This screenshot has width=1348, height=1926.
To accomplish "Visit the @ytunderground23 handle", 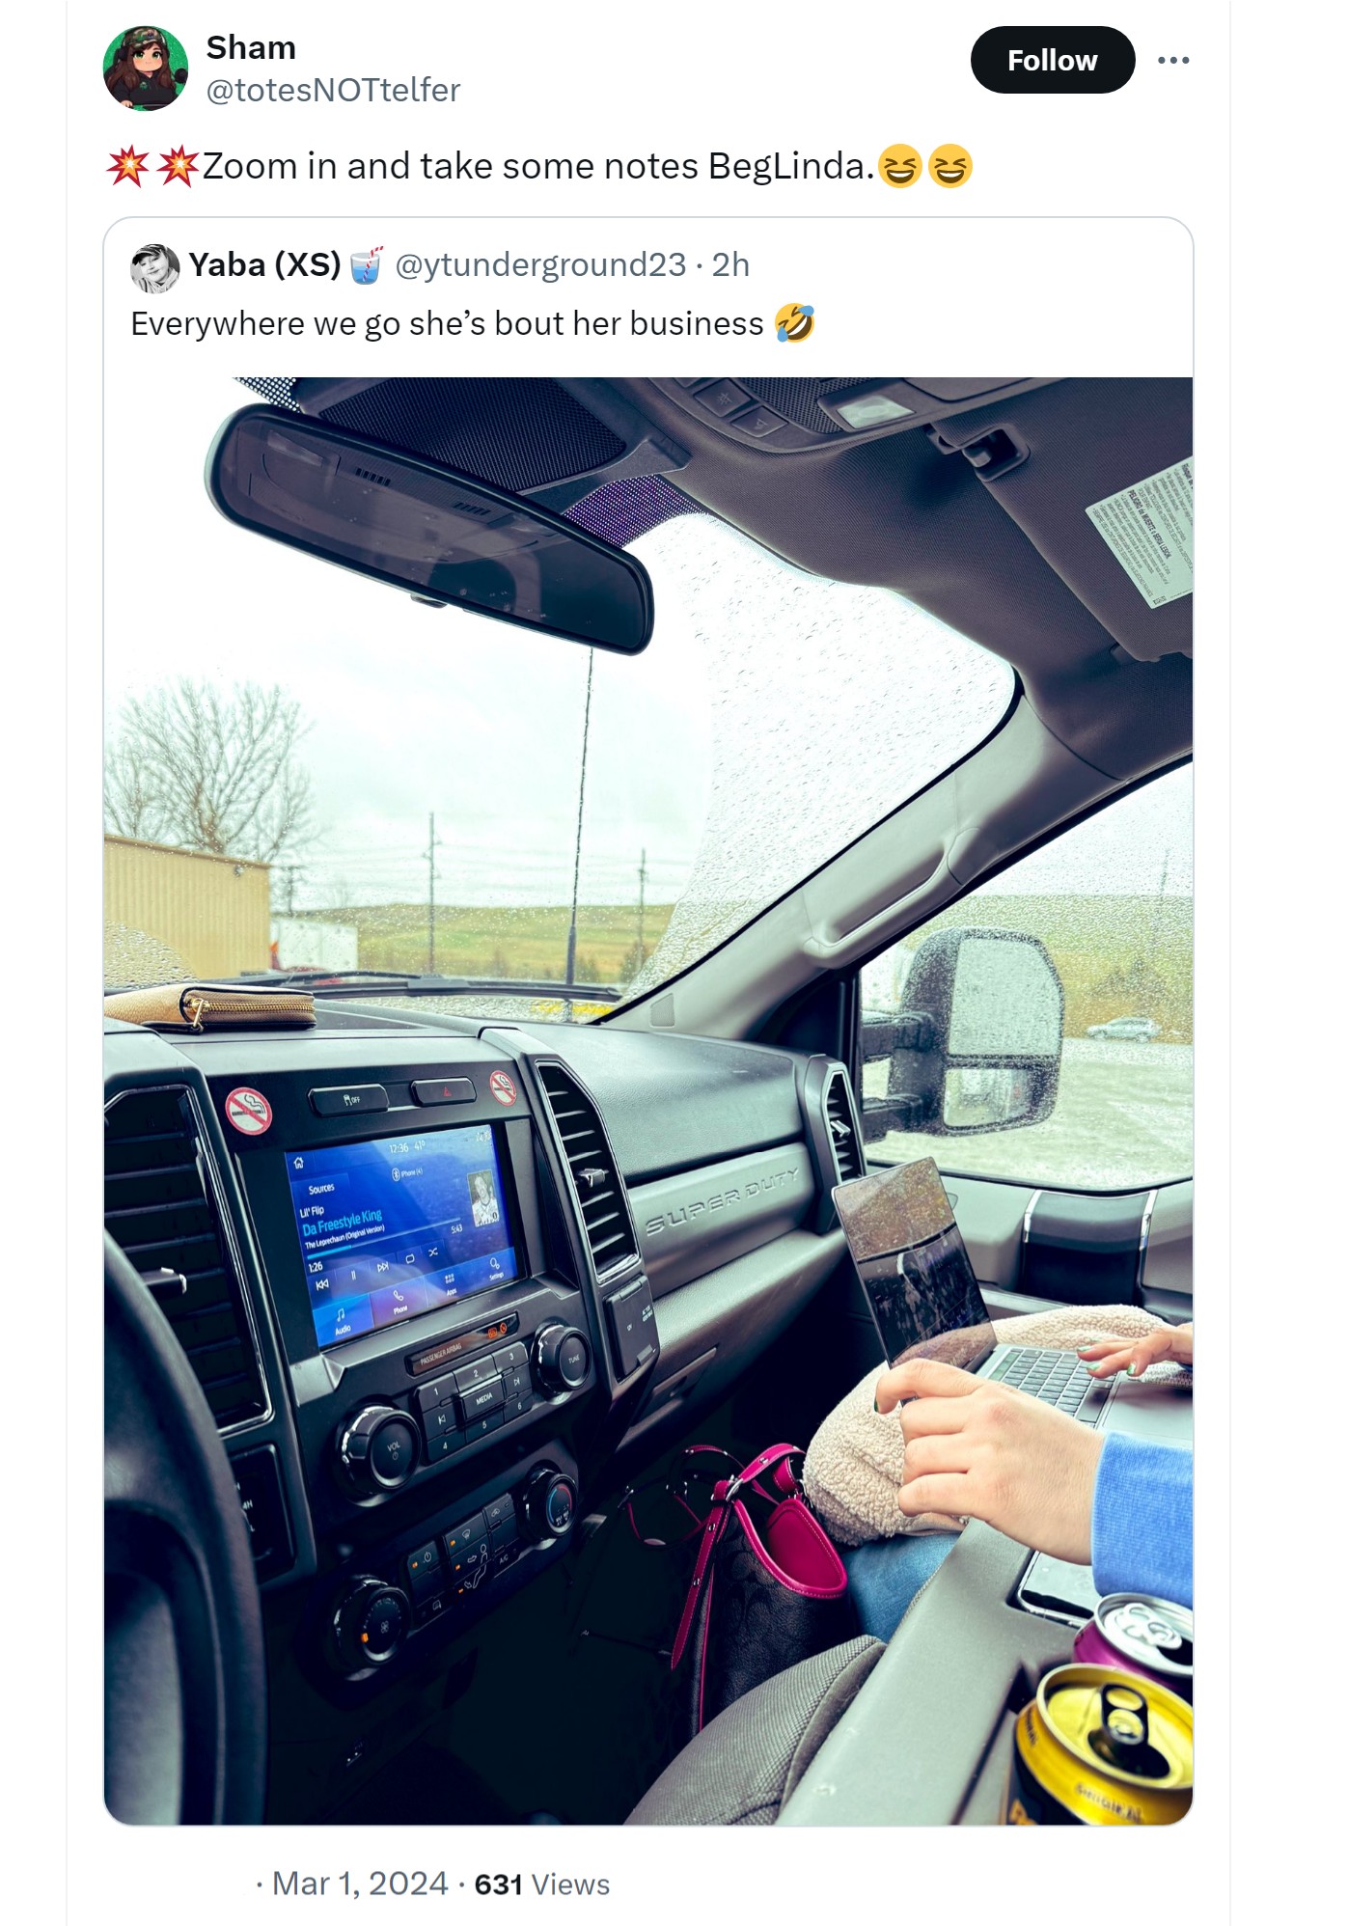I will [x=541, y=264].
